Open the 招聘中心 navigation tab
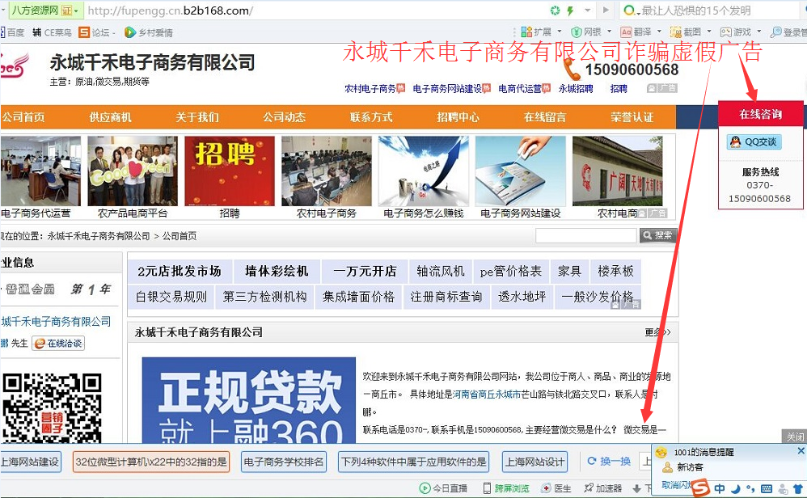 pos(458,117)
